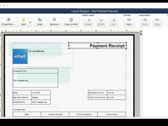Click the vertical scrollbar up arrow
Screen dimensions: 168x126
coord(141,31)
